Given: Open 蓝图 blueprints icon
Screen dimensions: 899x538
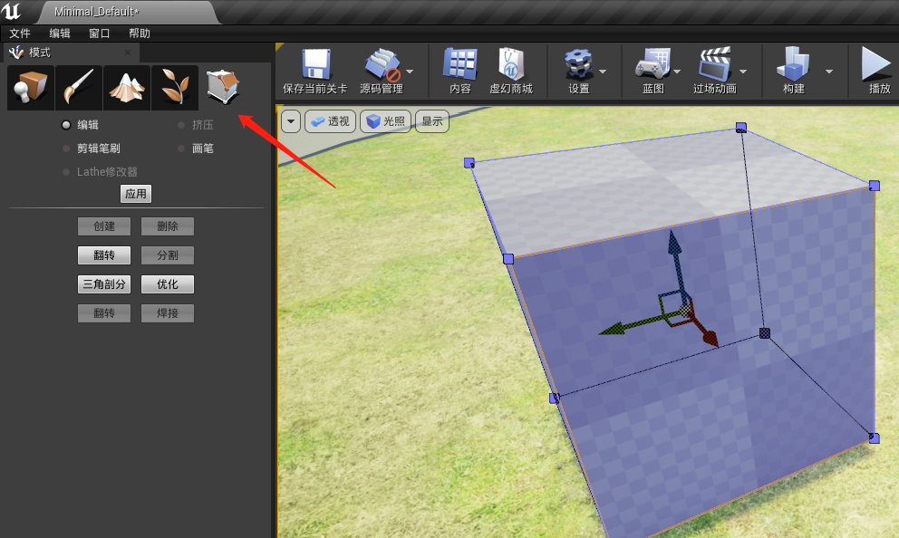Looking at the screenshot, I should point(653,72).
